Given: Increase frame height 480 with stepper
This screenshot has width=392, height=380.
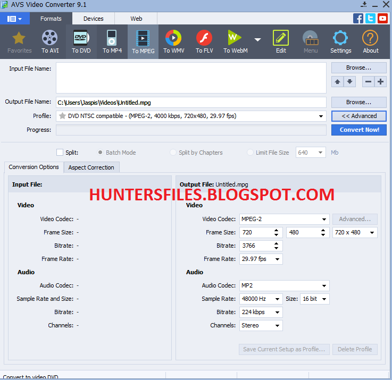Looking at the screenshot, I should [x=323, y=230].
